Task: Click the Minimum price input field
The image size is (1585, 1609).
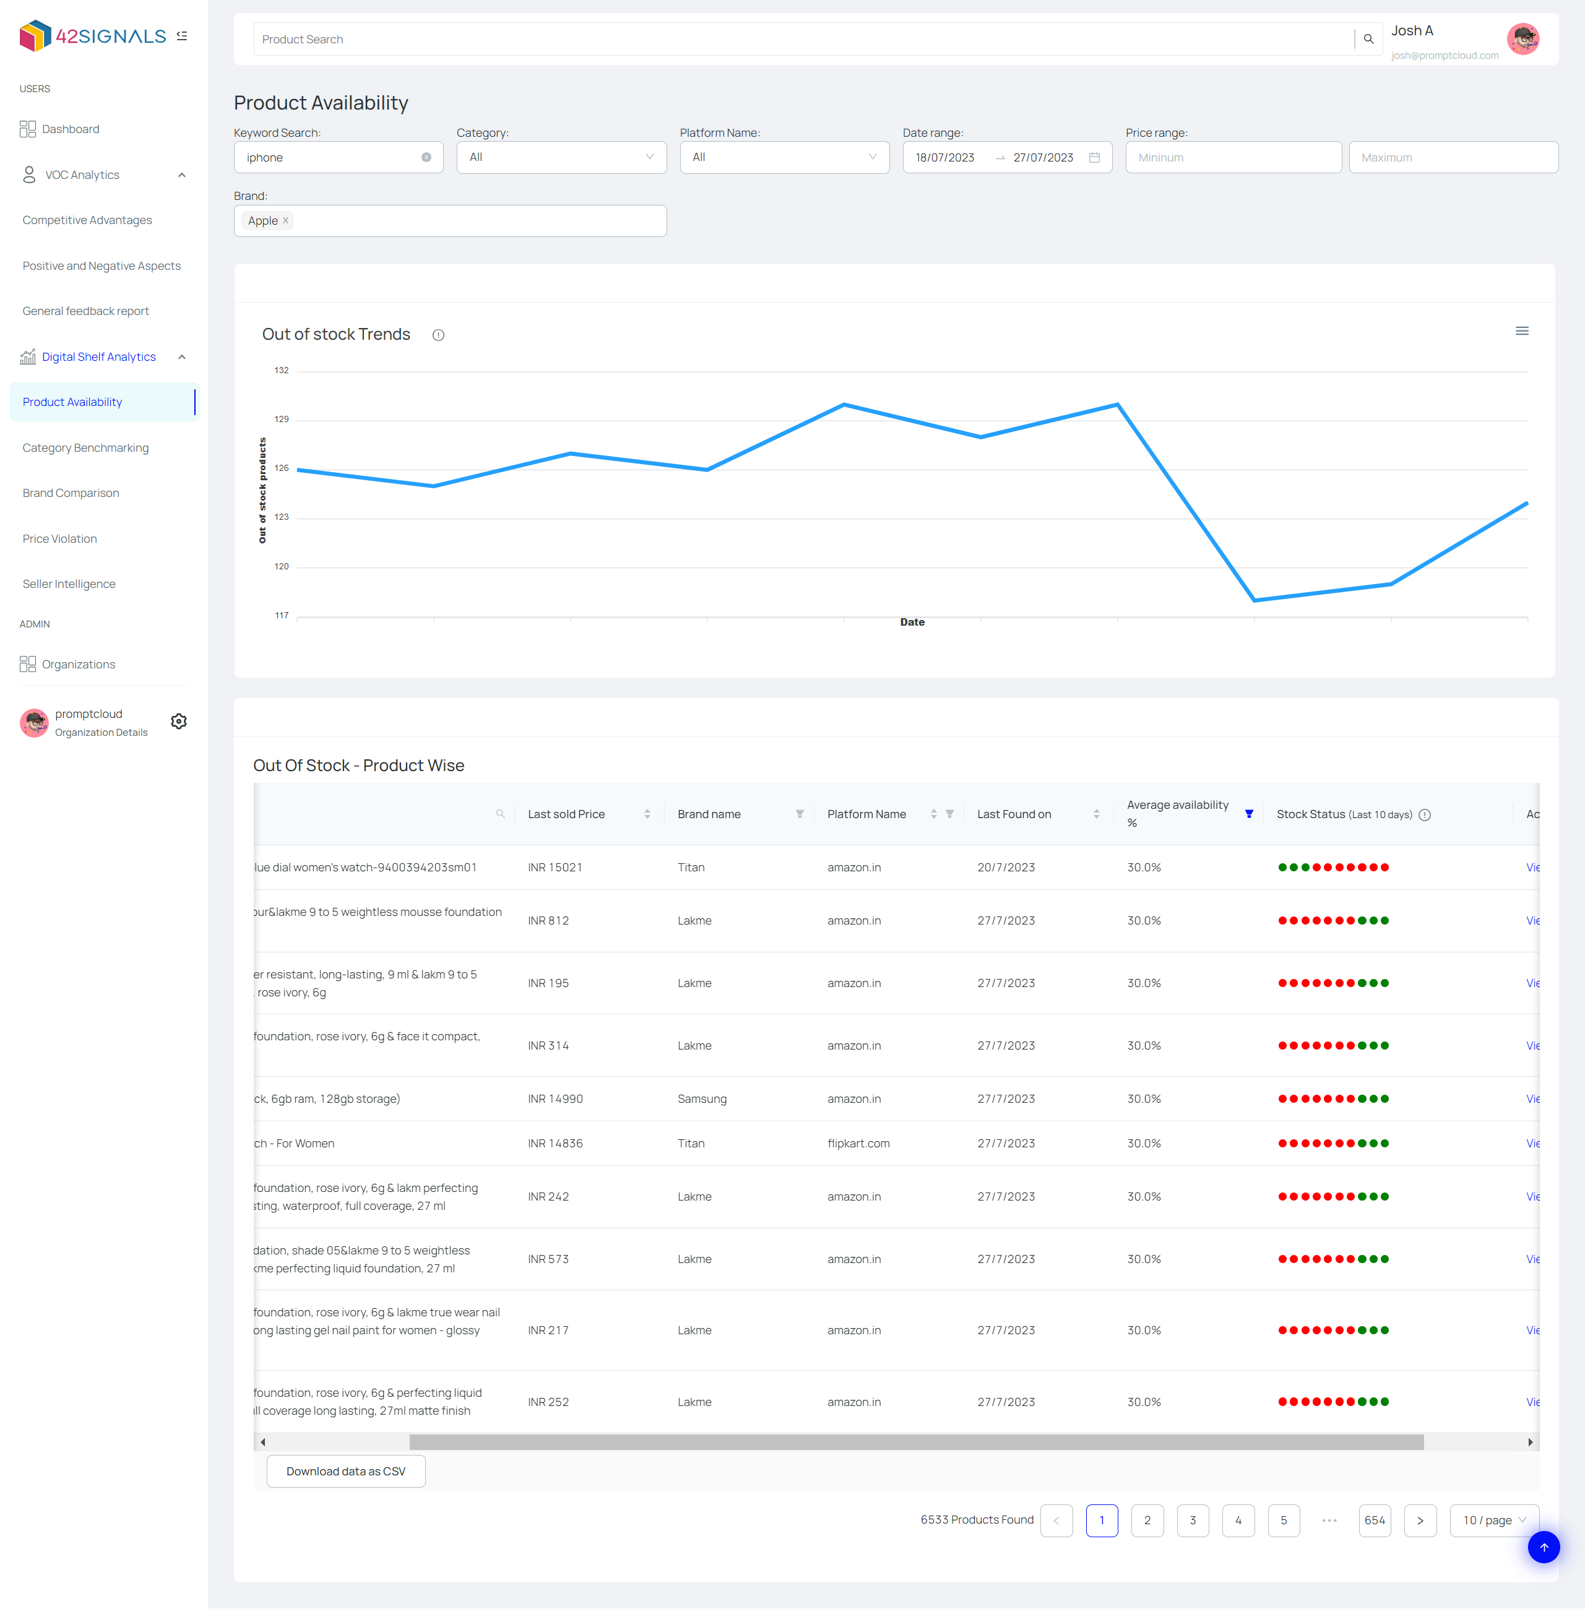Action: (1233, 157)
